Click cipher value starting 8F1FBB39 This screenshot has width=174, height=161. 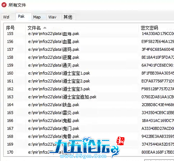coord(158,73)
